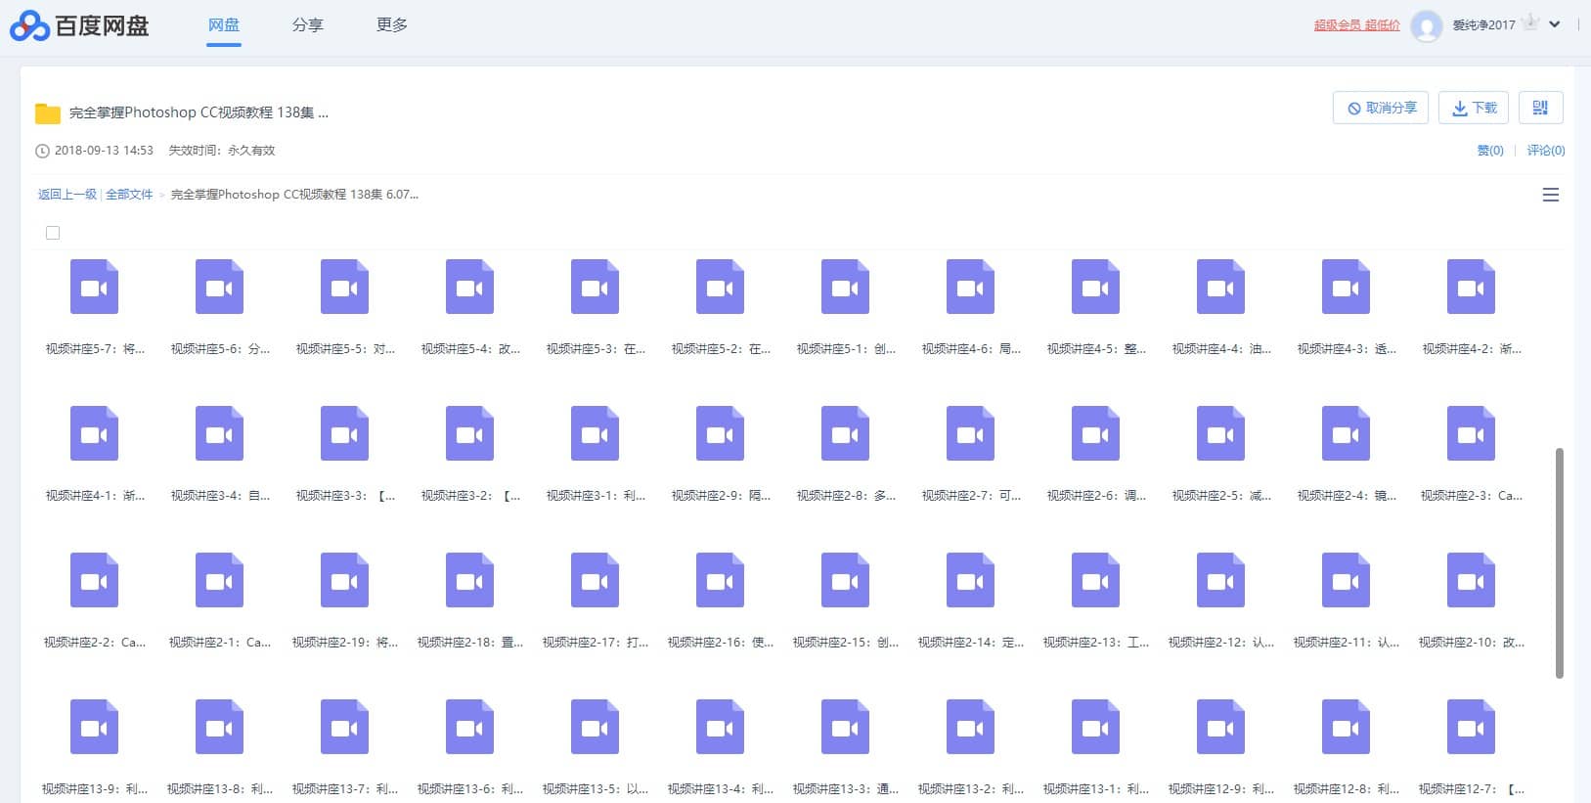Switch to the 网盘 tab
This screenshot has height=803, width=1591.
click(x=224, y=24)
